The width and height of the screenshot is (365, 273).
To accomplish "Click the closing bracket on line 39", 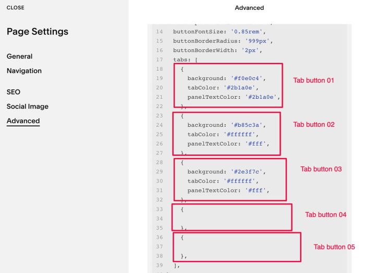I will (176, 265).
